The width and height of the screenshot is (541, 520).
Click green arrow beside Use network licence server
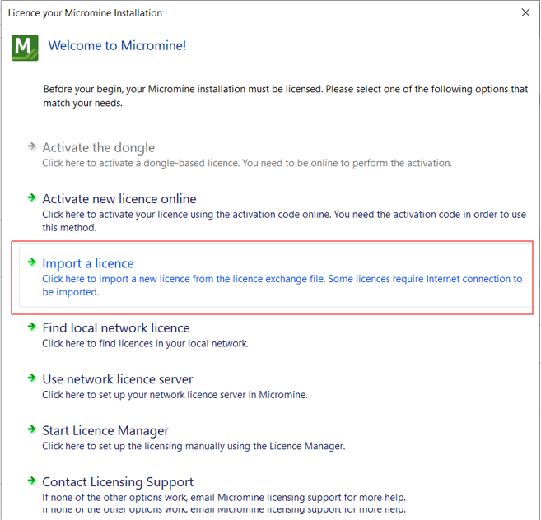(x=32, y=378)
